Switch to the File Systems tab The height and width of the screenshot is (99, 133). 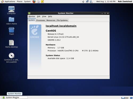62,20
